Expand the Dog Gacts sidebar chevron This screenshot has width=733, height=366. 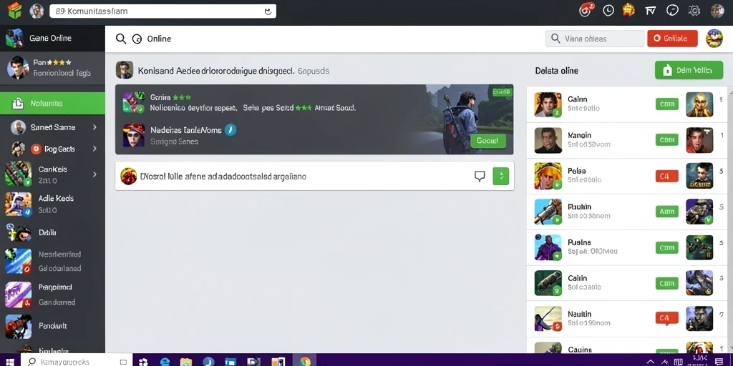(95, 149)
